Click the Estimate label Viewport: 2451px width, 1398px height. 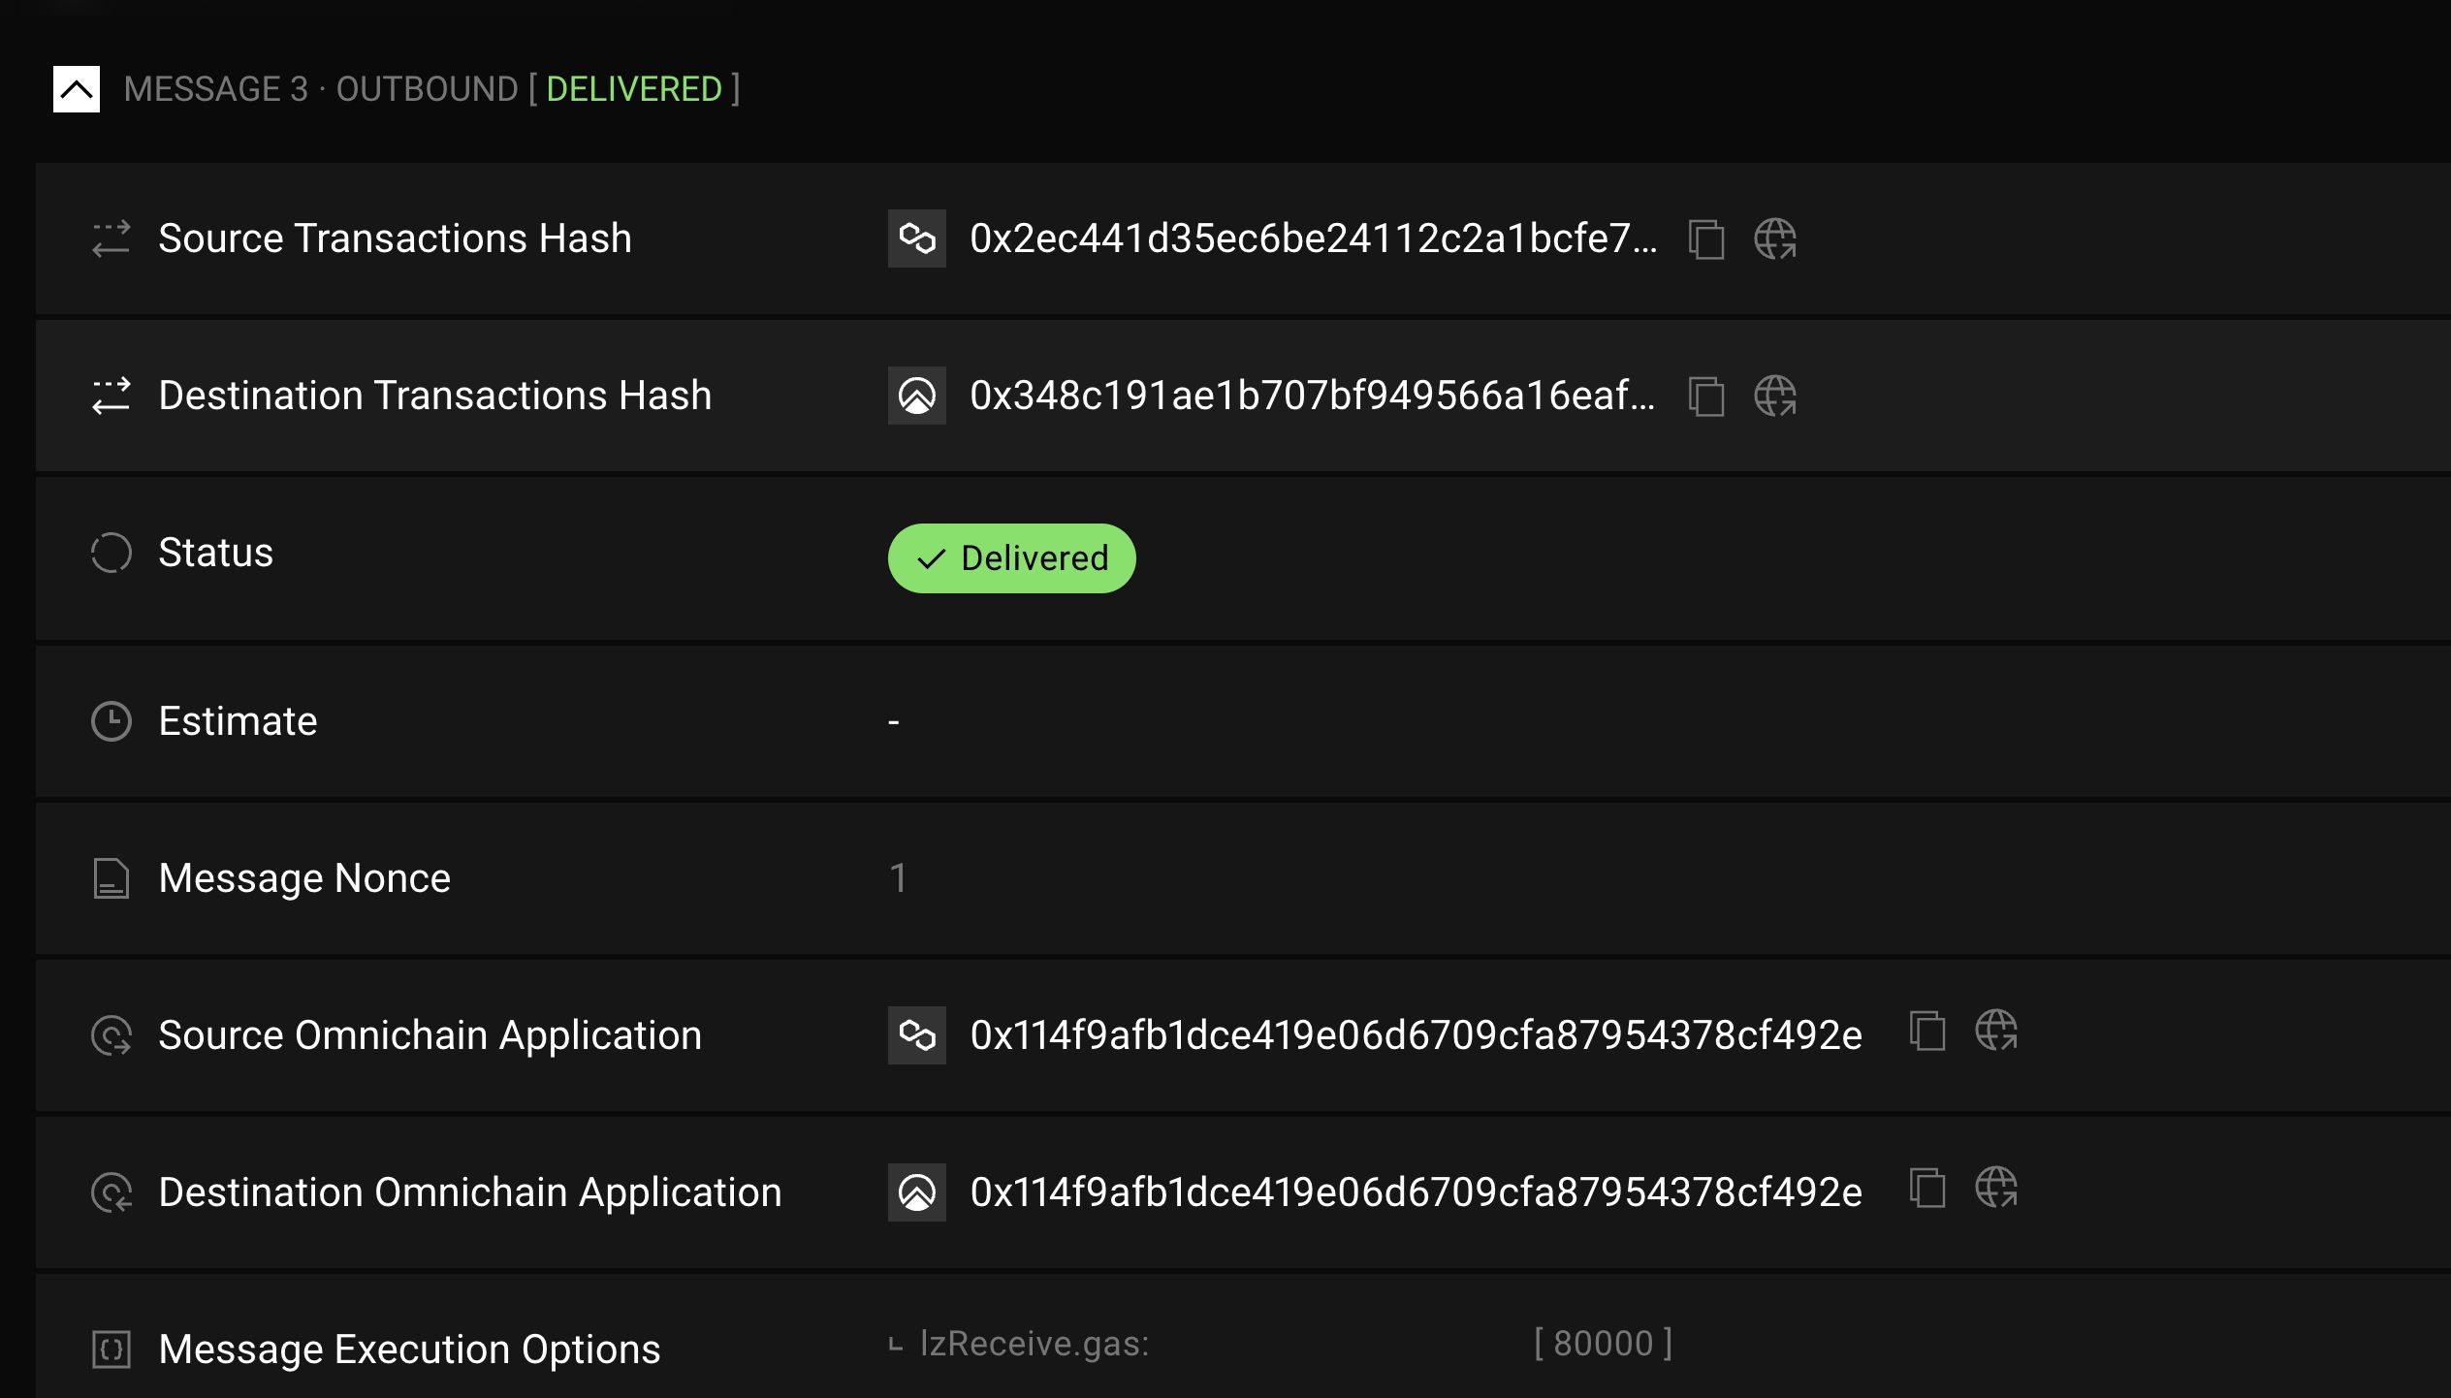(x=239, y=721)
